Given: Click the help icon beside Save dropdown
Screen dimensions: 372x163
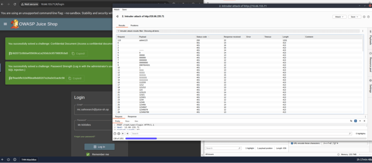Looking at the screenshot, I should (x=368, y=17).
